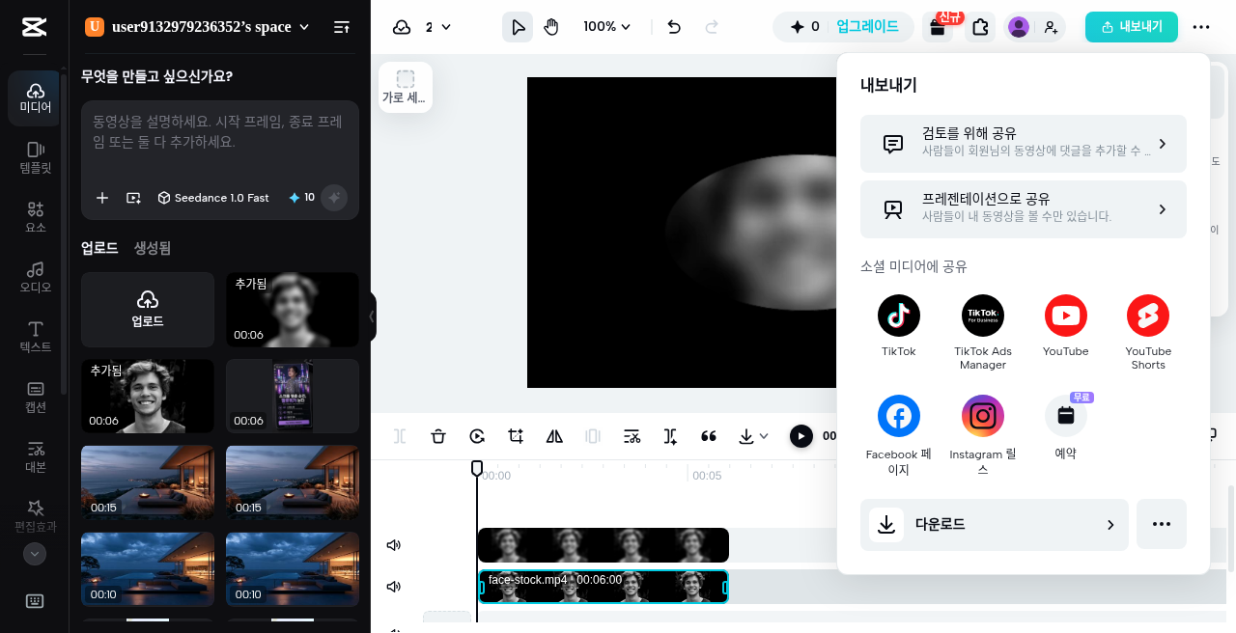Expand the 프레젠테이션으로 공유 option

coord(1024,209)
